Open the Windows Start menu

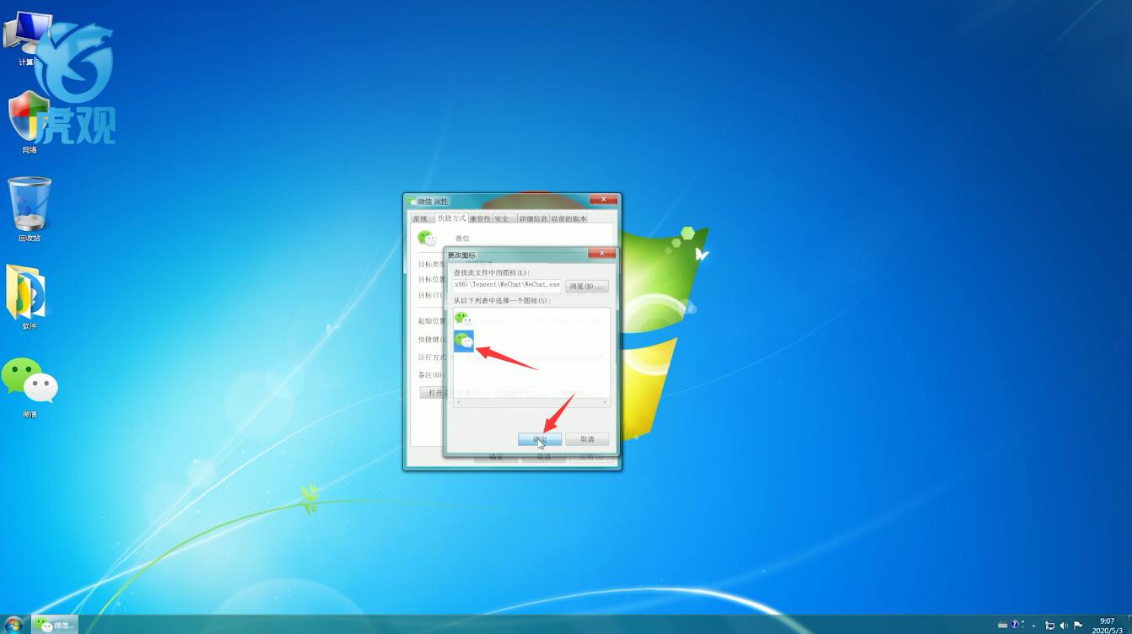13,625
